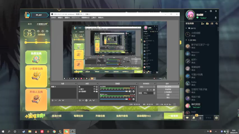Open League client settings gear
Image resolution: width=239 pixels, height=134 pixels.
pyautogui.click(x=211, y=11)
